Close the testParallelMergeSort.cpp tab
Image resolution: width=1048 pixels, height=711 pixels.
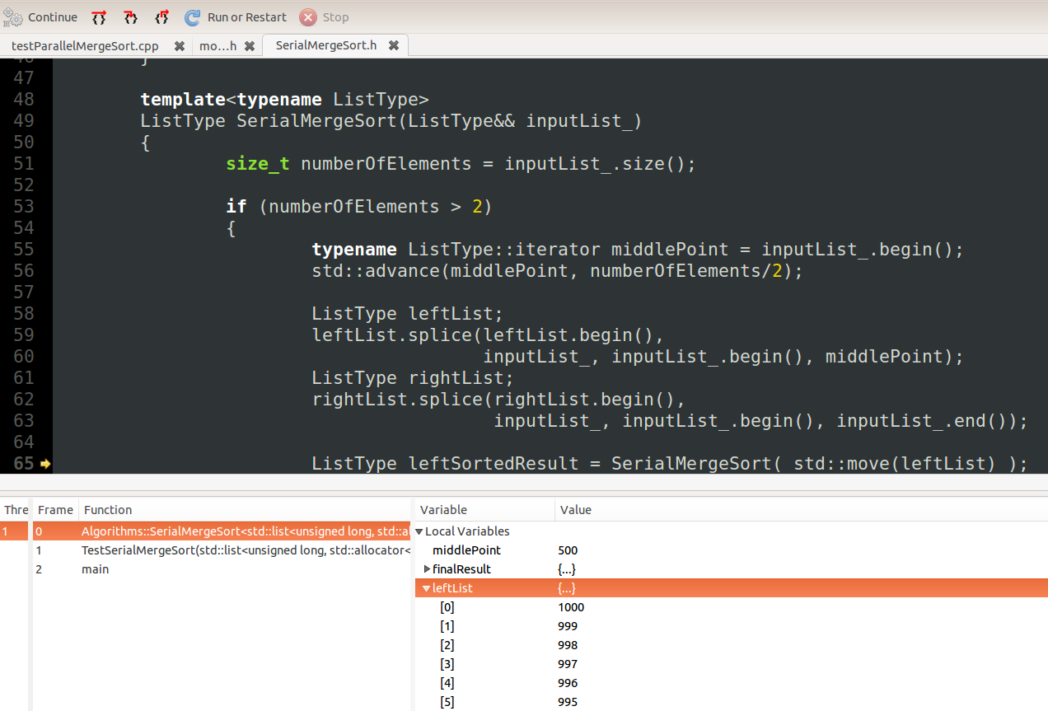point(180,45)
